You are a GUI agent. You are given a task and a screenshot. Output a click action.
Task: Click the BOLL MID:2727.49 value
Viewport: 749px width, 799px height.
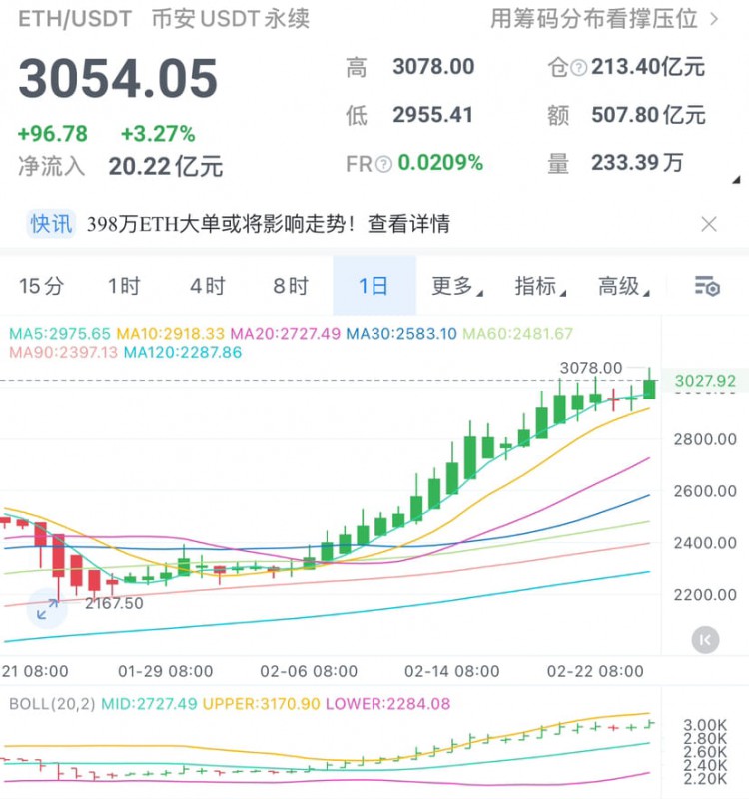click(x=149, y=704)
